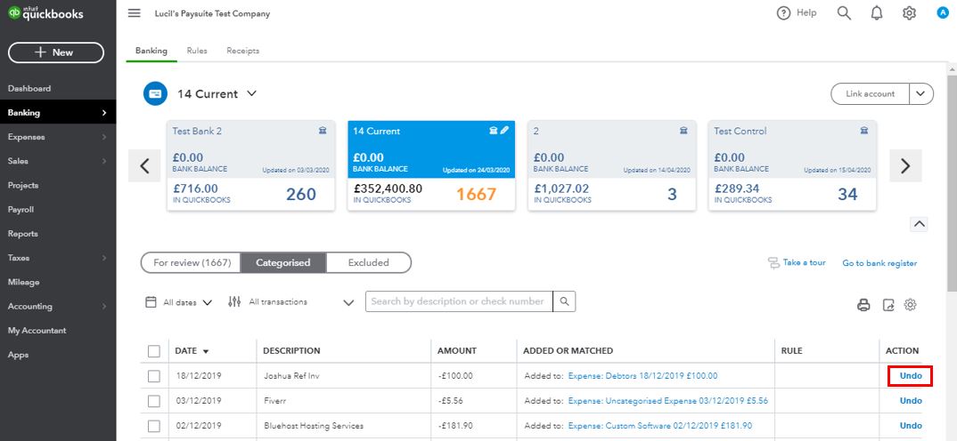
Task: Tick the select-all header checkbox
Action: pos(154,351)
